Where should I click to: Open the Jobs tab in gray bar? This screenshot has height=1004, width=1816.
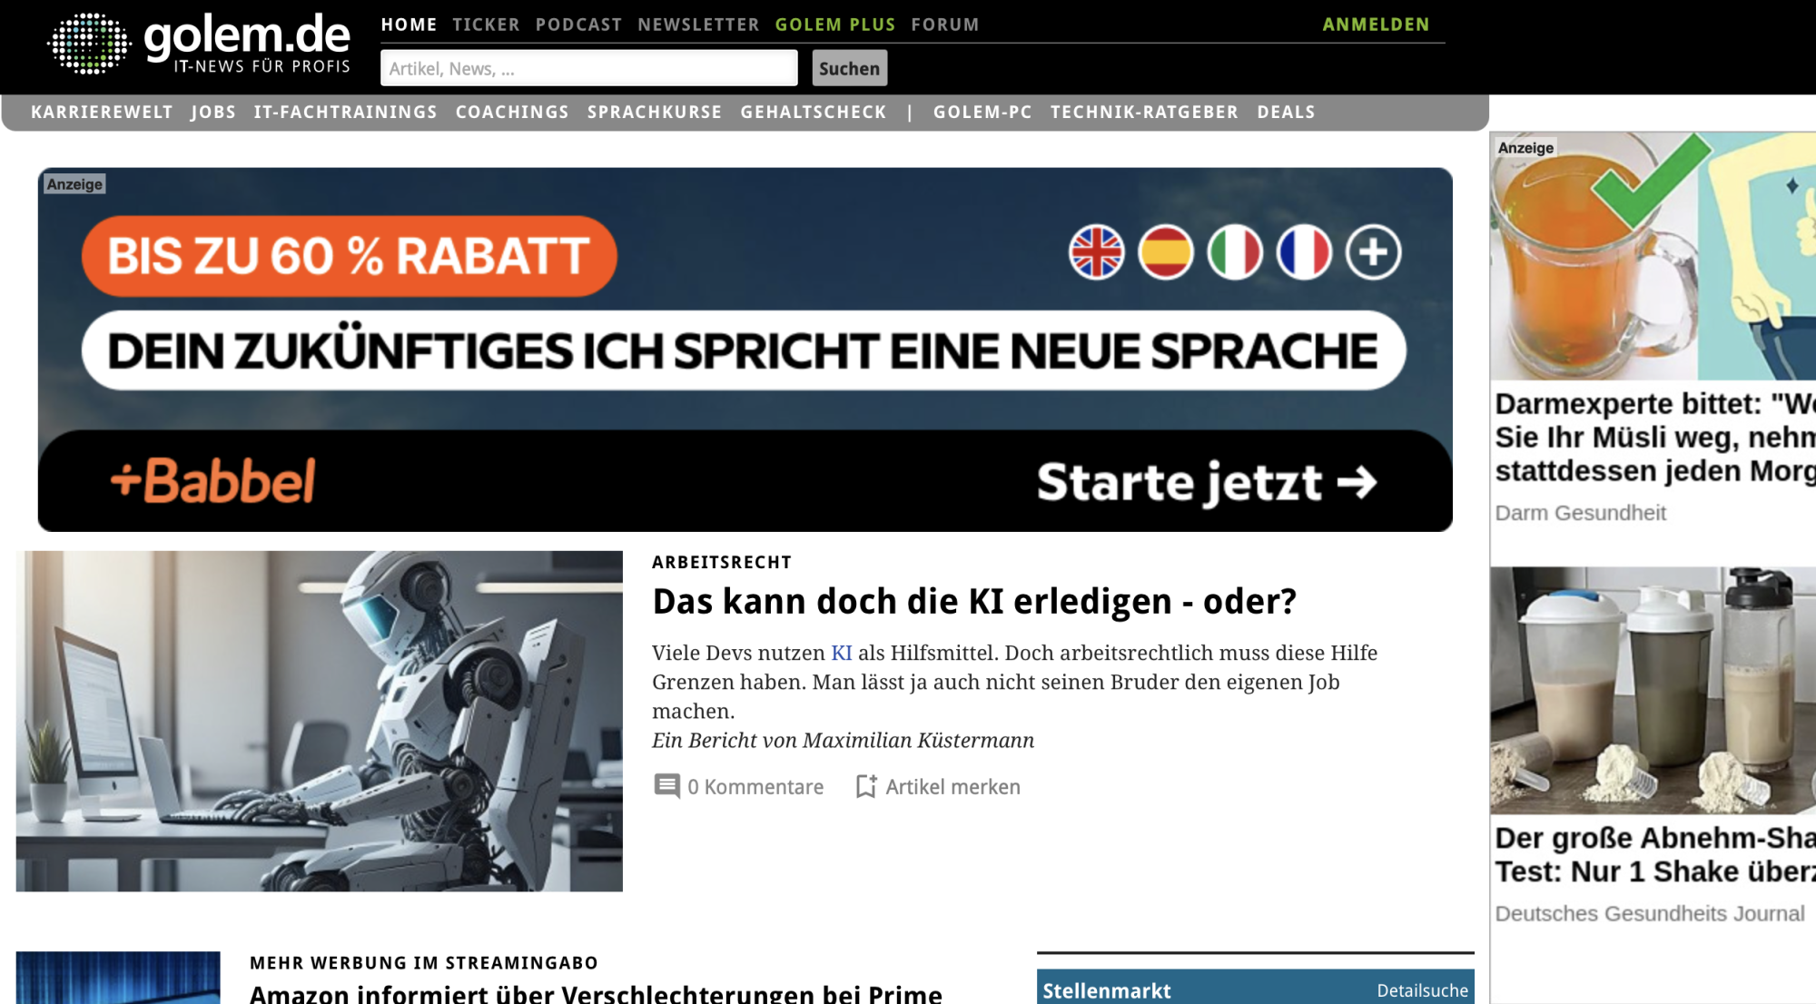click(x=213, y=112)
